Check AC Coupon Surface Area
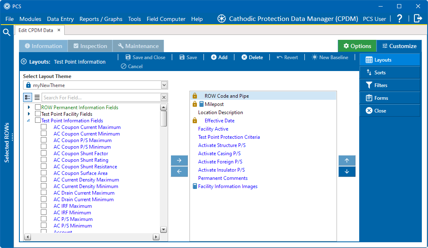This screenshot has width=428, height=248. pos(44,173)
